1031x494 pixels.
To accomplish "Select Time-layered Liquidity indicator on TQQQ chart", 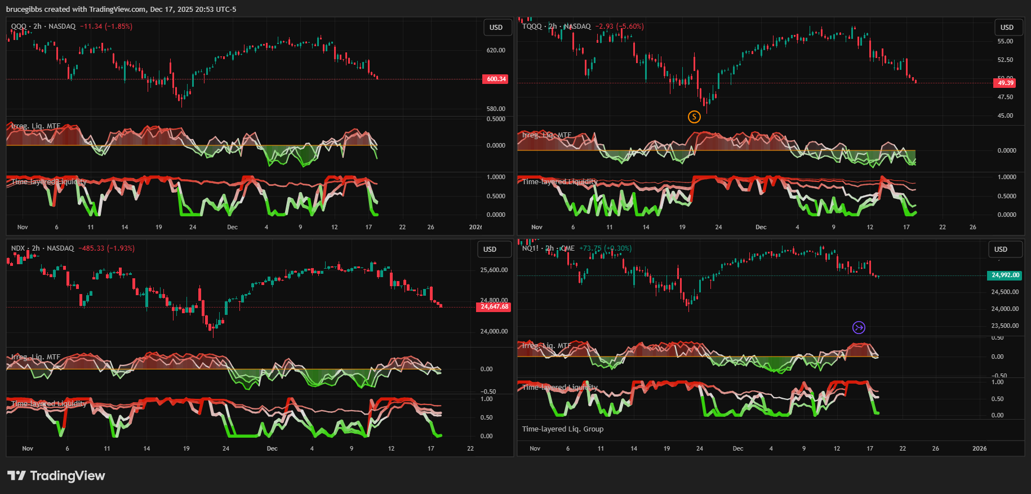I will click(559, 181).
